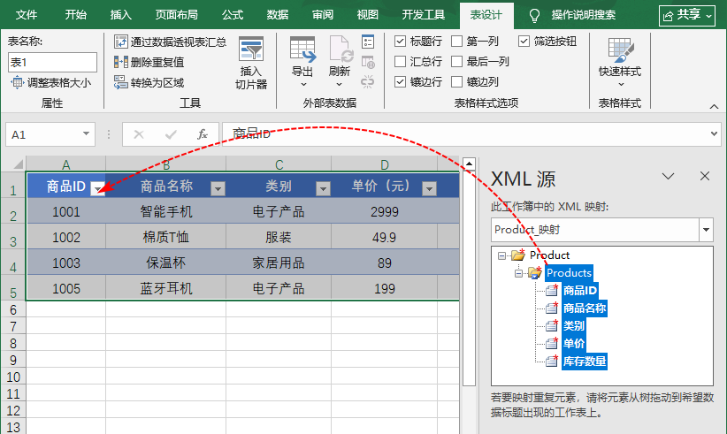Open the 商品名称 column filter dropdown
Screen dimensions: 727x434
(x=218, y=188)
